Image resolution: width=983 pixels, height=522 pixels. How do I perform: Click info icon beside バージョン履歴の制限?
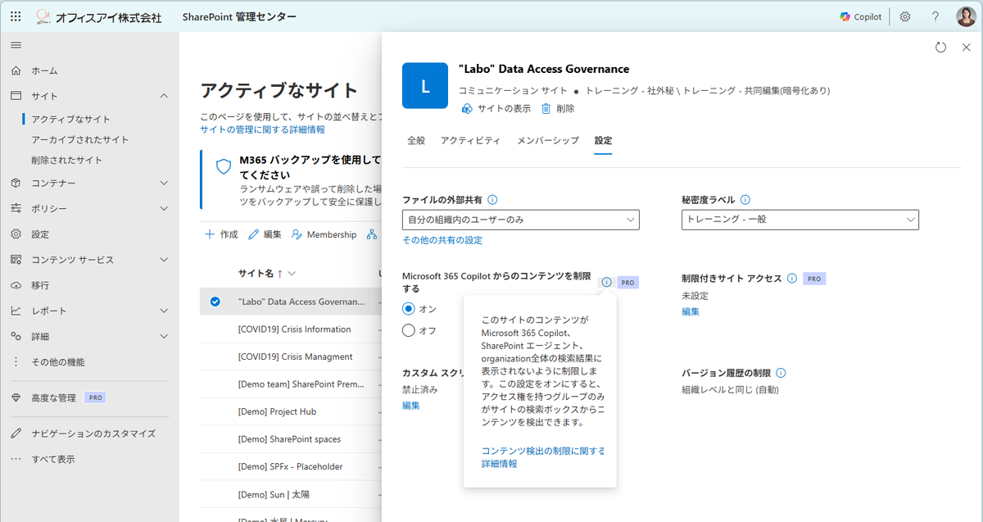(781, 373)
